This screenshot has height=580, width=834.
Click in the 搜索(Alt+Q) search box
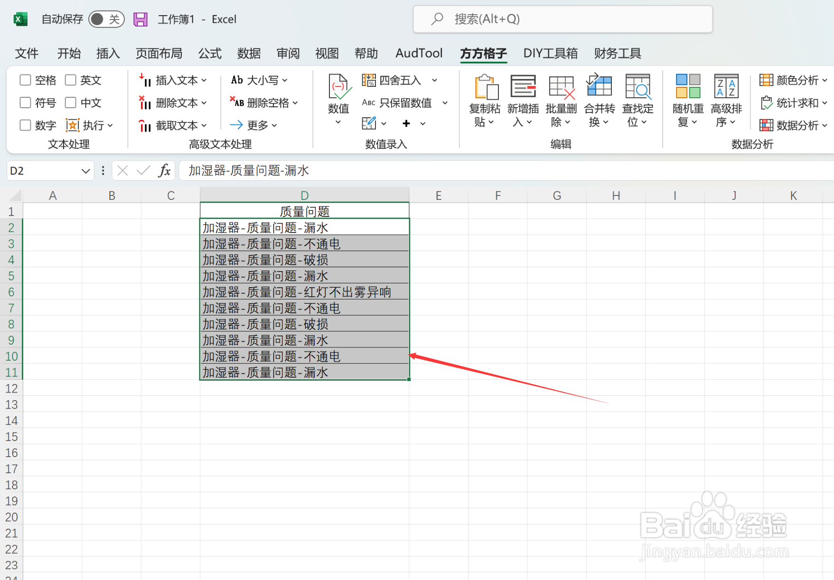coord(562,19)
